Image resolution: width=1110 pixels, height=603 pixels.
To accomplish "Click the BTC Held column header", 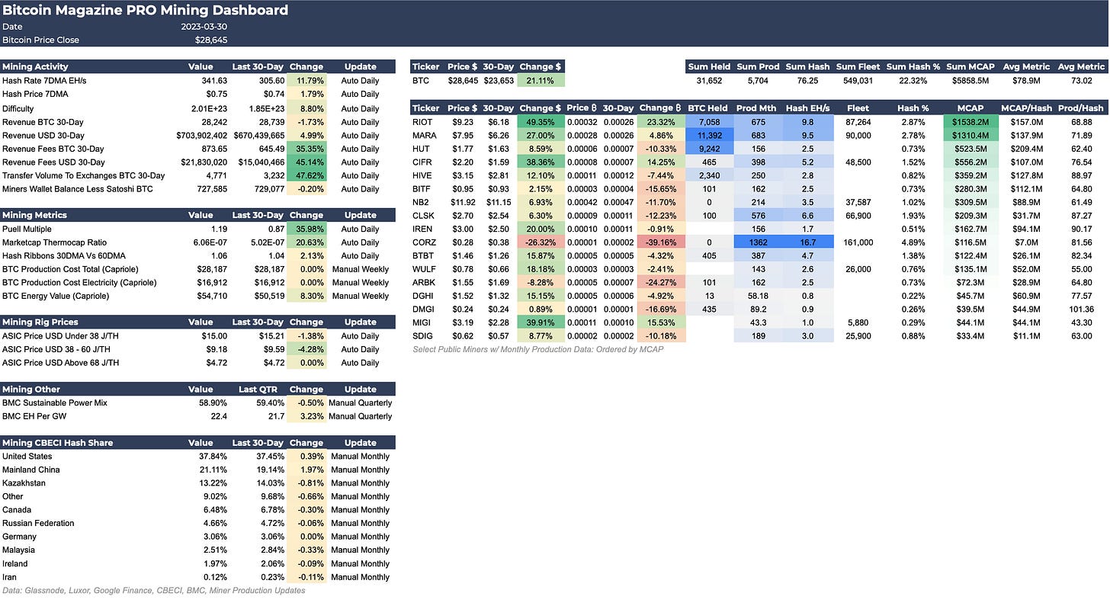I will (x=709, y=108).
